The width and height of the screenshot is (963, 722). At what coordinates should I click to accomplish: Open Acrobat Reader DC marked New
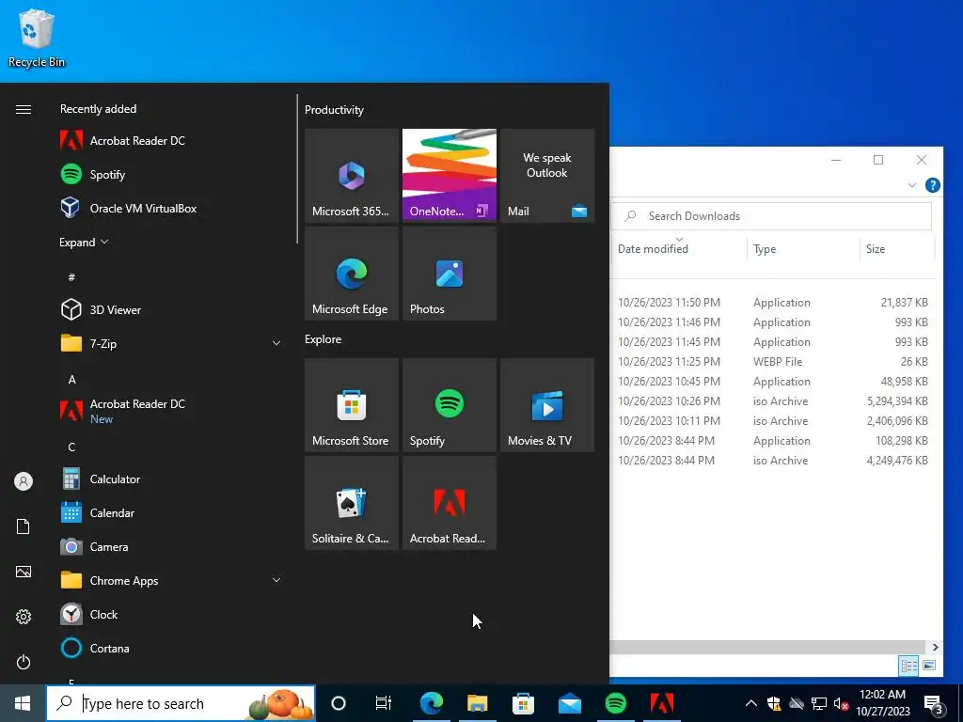(169, 412)
